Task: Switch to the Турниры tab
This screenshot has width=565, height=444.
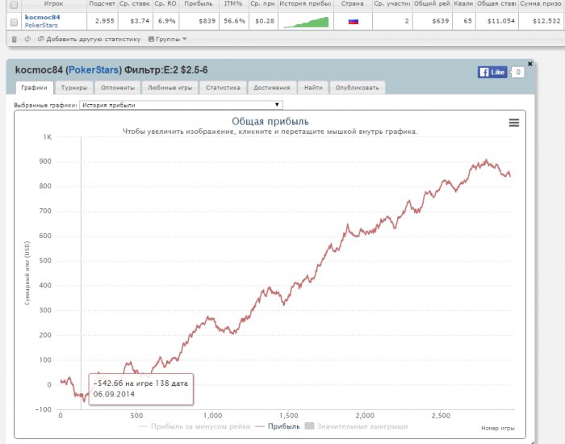Action: point(74,87)
